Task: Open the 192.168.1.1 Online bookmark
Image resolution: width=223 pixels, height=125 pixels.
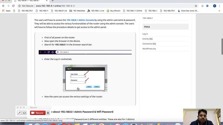Action: tap(132, 11)
